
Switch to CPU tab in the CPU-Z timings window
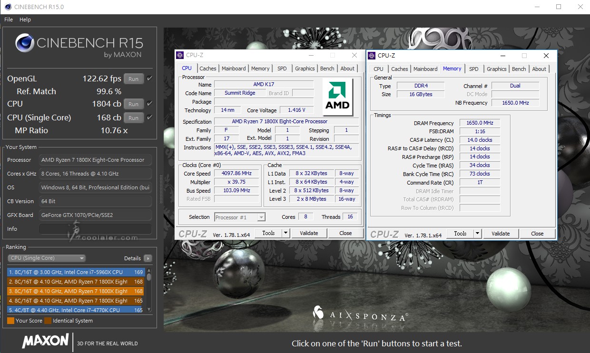pyautogui.click(x=379, y=69)
